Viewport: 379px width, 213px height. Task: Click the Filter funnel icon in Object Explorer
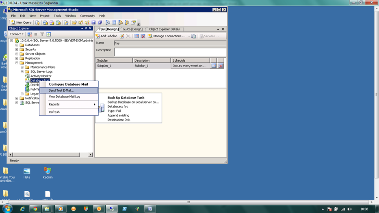[42, 34]
